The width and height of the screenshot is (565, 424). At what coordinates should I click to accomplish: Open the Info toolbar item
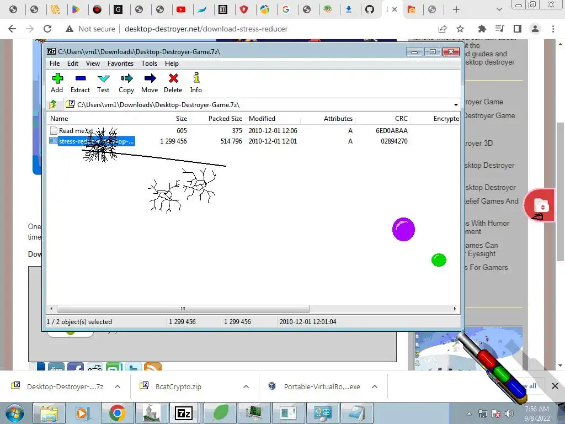(x=196, y=83)
